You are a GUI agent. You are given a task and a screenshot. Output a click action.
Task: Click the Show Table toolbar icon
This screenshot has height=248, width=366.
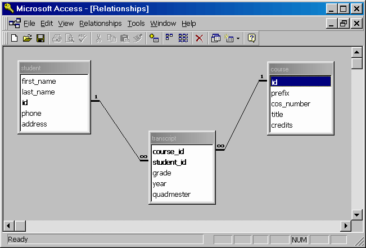pyautogui.click(x=155, y=38)
